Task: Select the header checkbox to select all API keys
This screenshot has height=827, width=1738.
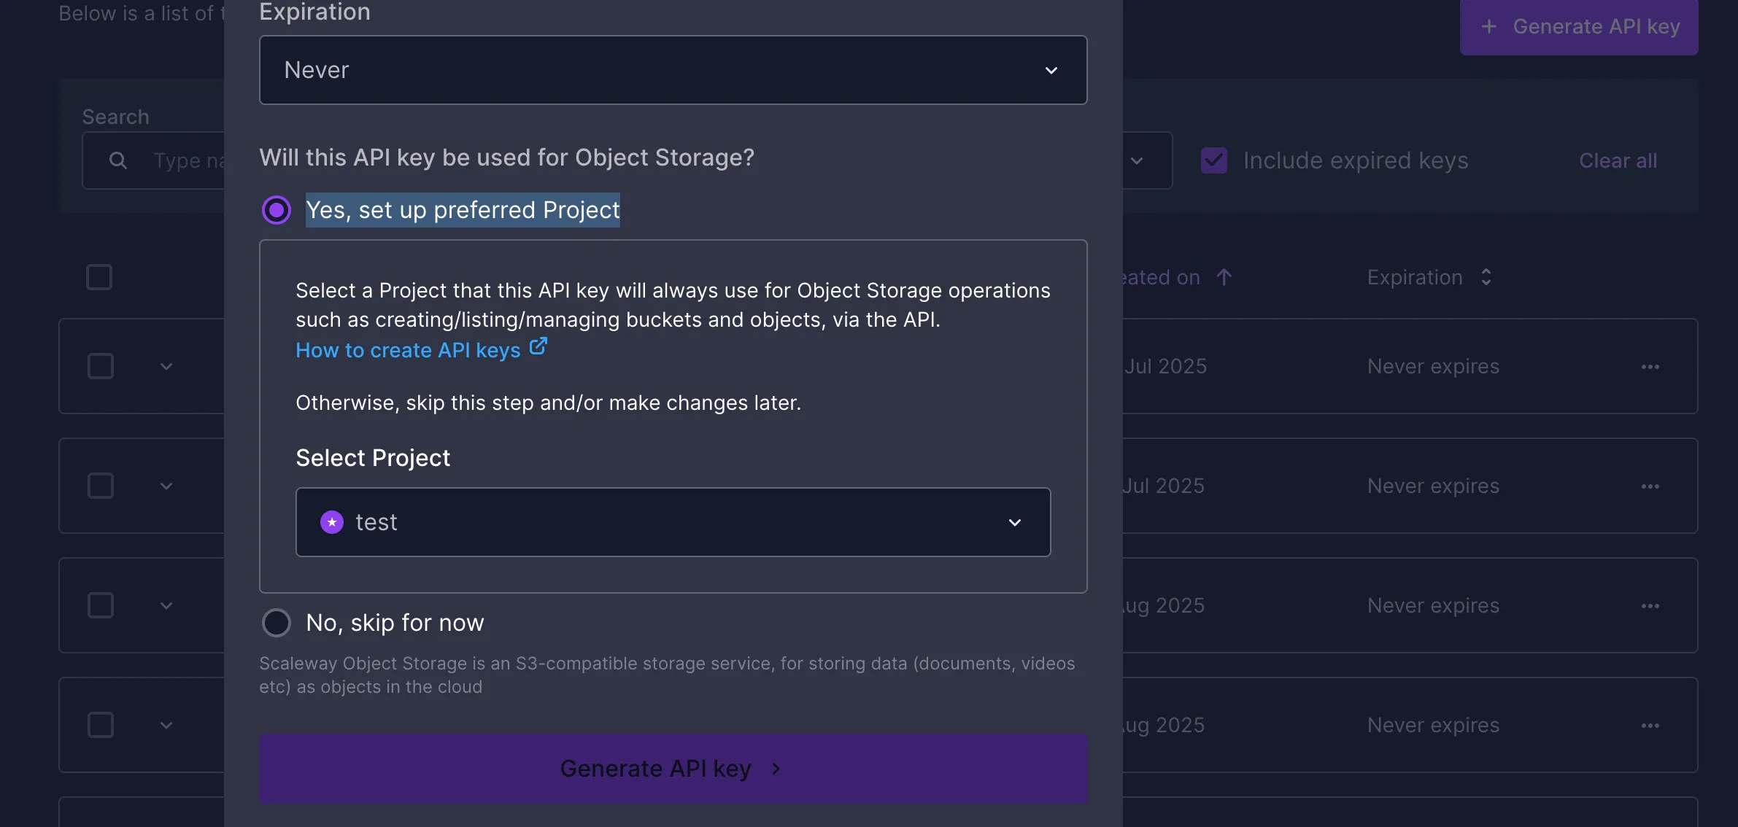Action: (99, 277)
